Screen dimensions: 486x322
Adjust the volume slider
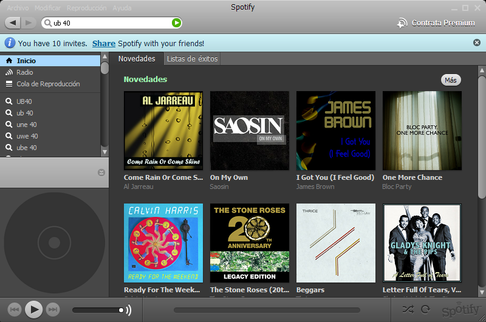click(x=98, y=310)
